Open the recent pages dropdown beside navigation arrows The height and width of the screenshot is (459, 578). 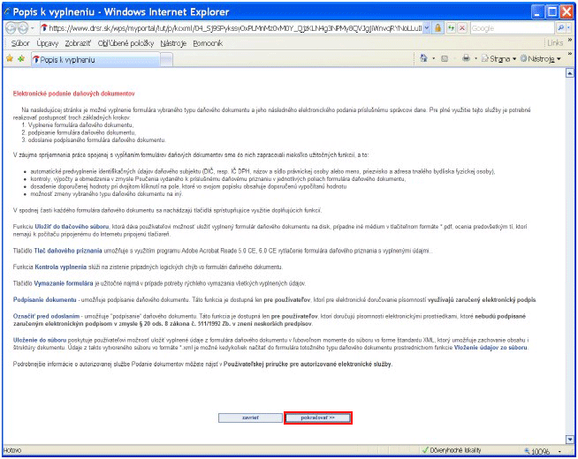coord(33,28)
